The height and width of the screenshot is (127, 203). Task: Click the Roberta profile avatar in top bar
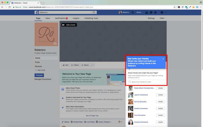click(x=120, y=12)
